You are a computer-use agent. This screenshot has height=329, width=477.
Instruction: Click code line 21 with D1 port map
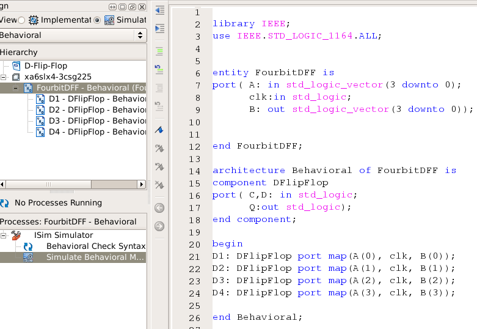(333, 256)
